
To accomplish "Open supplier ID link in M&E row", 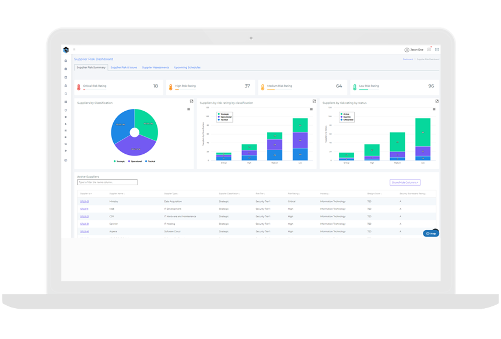I will click(x=84, y=209).
